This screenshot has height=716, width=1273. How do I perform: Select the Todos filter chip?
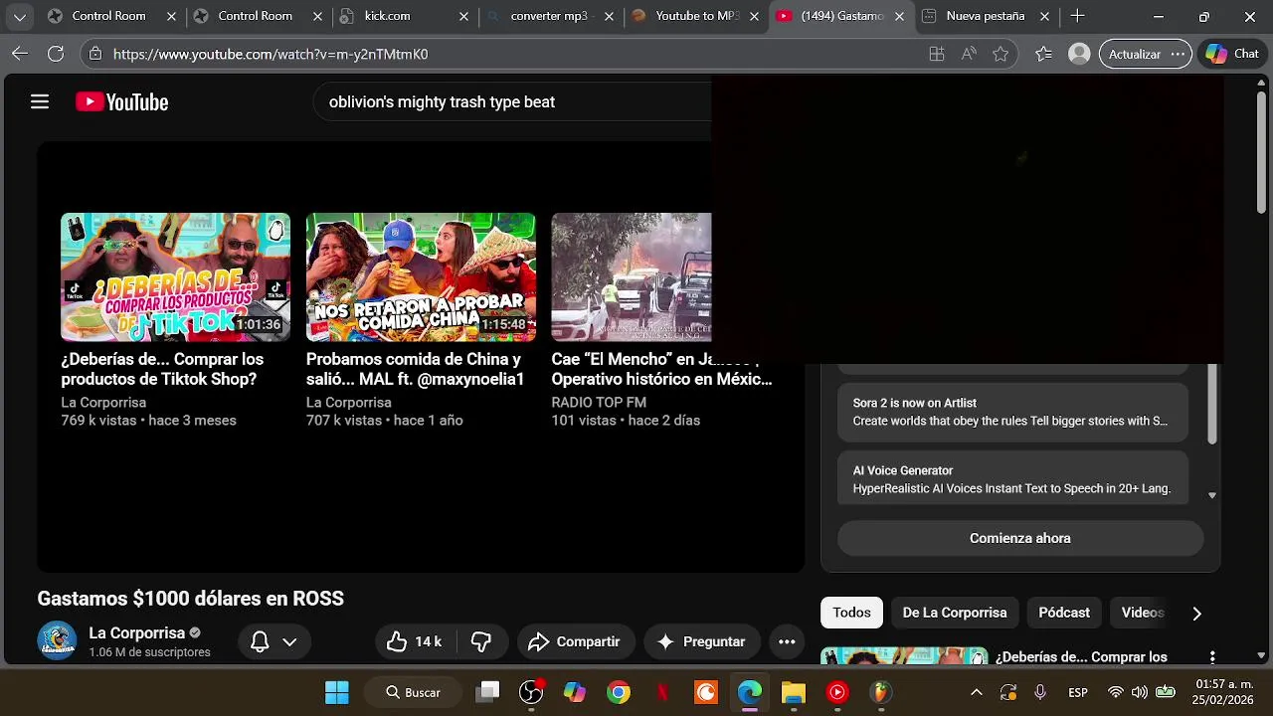pyautogui.click(x=851, y=613)
